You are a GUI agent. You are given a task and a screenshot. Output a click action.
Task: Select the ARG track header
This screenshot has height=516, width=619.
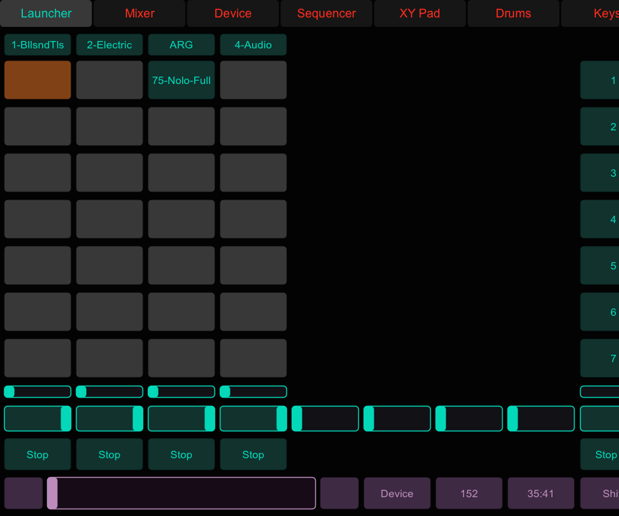[181, 44]
